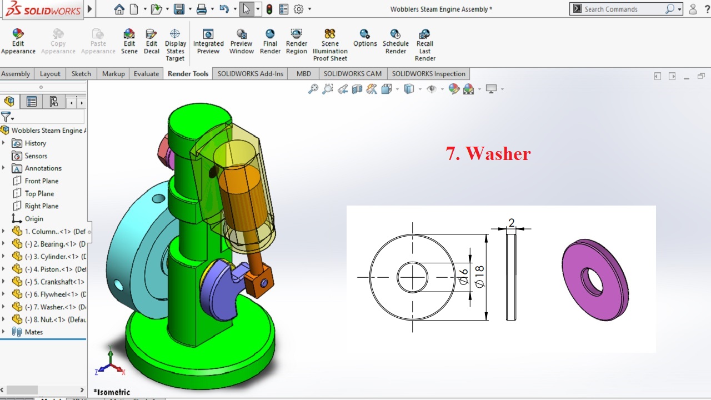Select the 6. Flywheel component

[49, 294]
